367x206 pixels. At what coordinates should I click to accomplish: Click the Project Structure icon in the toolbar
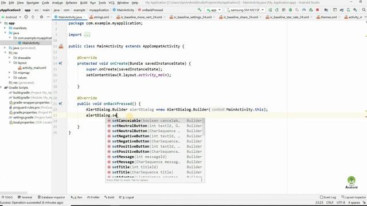click(326, 10)
